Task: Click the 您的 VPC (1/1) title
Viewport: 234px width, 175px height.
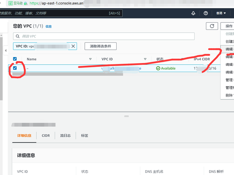Action: pos(28,26)
